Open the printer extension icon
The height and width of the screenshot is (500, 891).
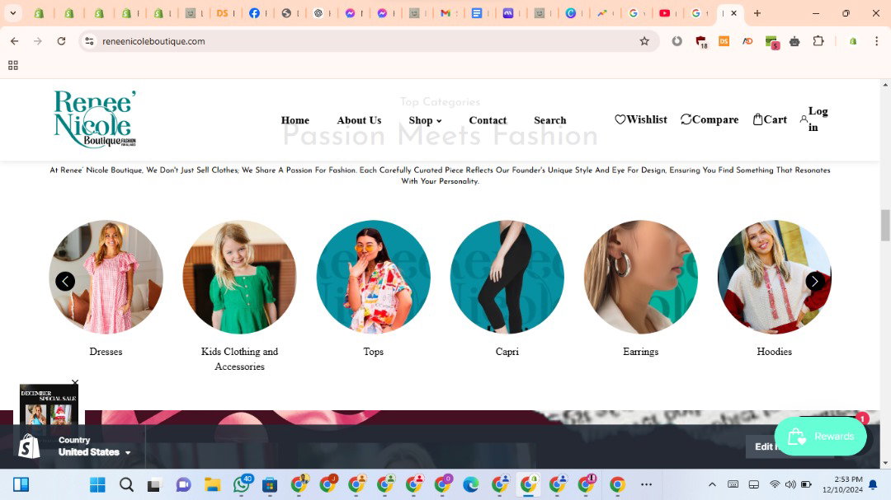tap(794, 41)
